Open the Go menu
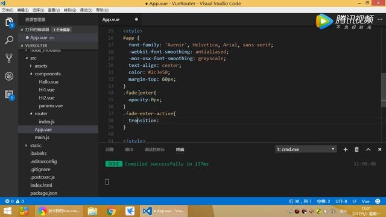This screenshot has width=386, height=217. point(70,10)
